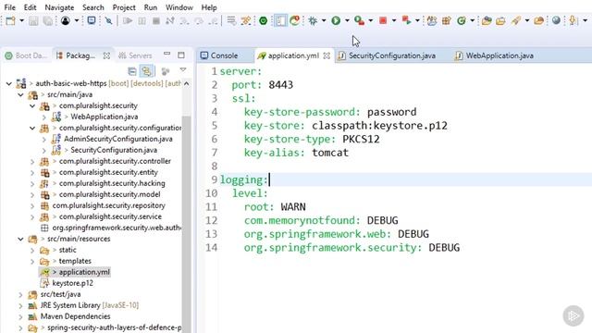Collapse the src/main/java folder
592x333 pixels.
click(20, 94)
